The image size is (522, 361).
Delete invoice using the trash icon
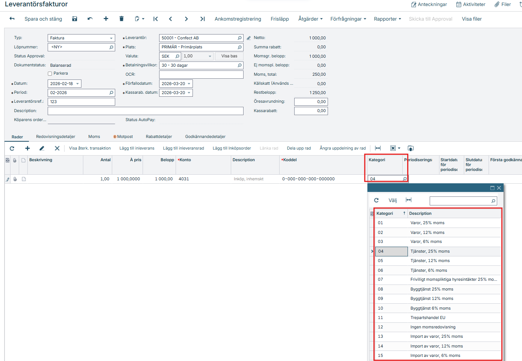[121, 19]
